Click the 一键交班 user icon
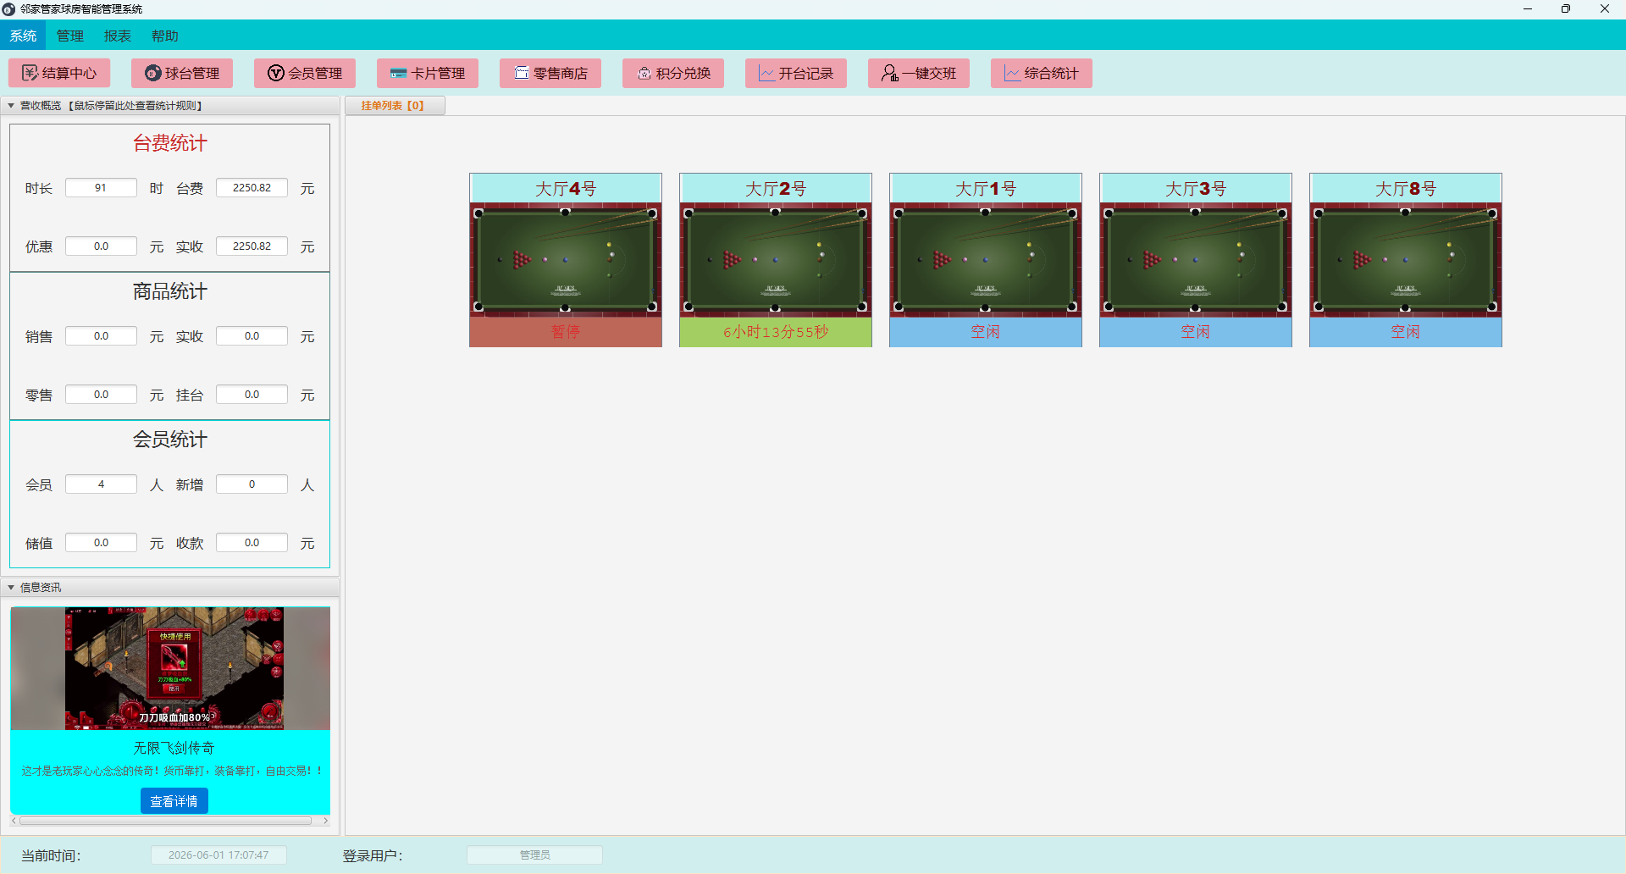The width and height of the screenshot is (1626, 874). [x=890, y=74]
